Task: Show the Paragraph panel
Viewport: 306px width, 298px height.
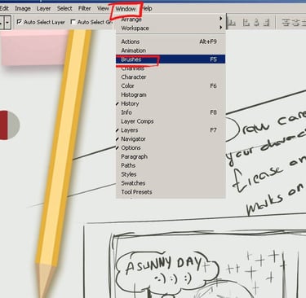Action: (x=171, y=156)
